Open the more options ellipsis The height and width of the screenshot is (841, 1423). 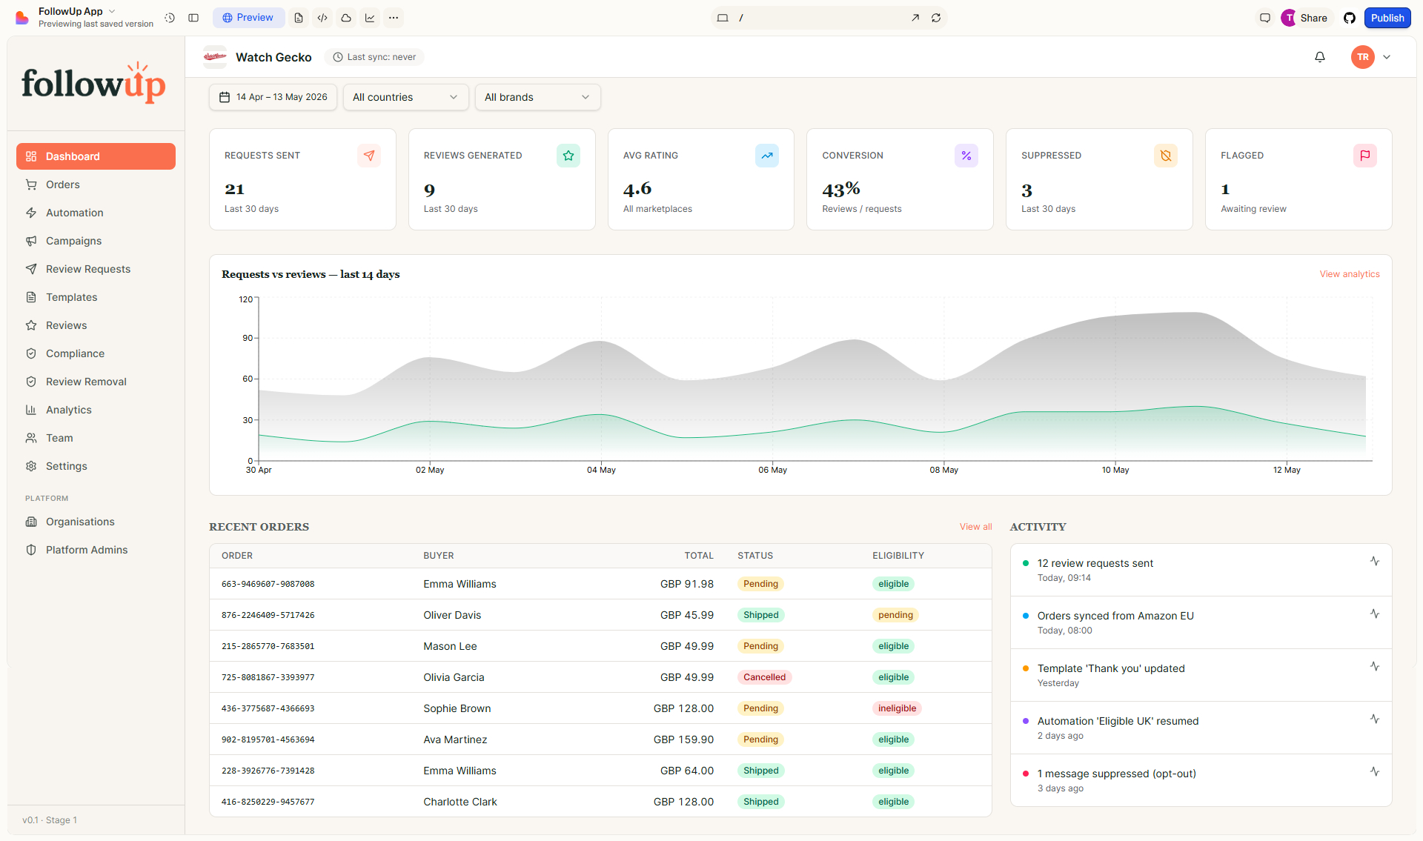point(394,18)
